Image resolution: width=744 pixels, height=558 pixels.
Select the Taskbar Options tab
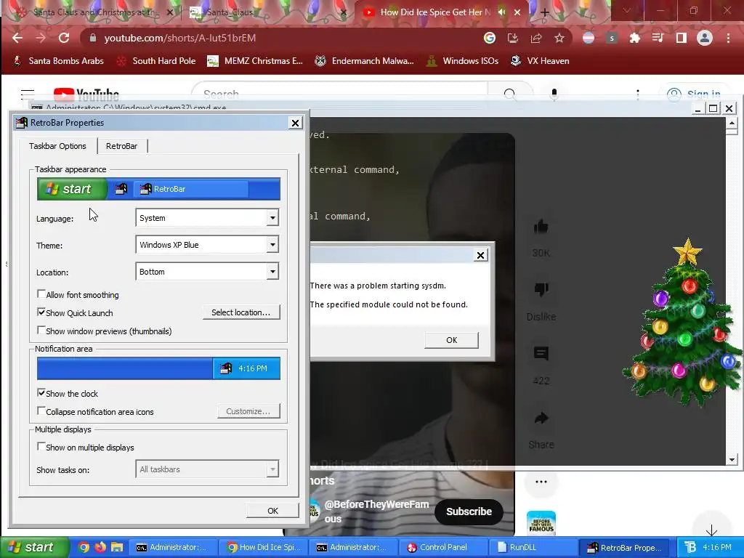point(57,145)
